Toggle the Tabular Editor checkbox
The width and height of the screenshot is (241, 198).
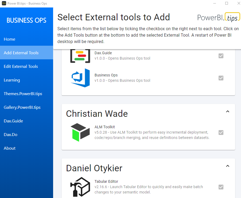click(221, 187)
